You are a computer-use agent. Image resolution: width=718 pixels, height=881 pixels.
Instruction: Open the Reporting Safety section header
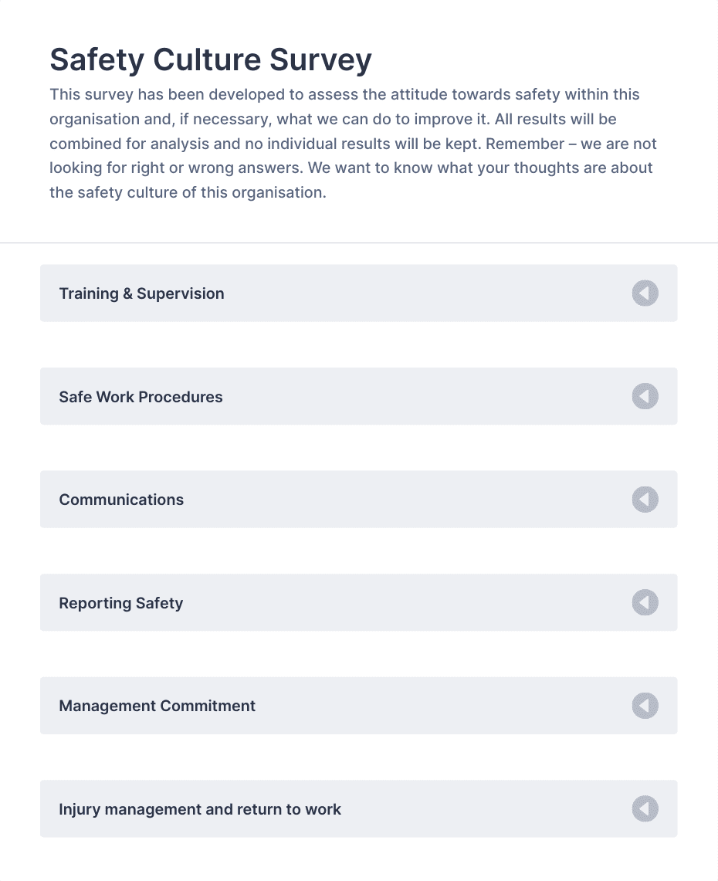(358, 602)
